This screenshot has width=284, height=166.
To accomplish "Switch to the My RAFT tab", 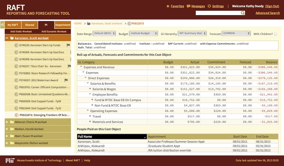I will pos(13,25).
